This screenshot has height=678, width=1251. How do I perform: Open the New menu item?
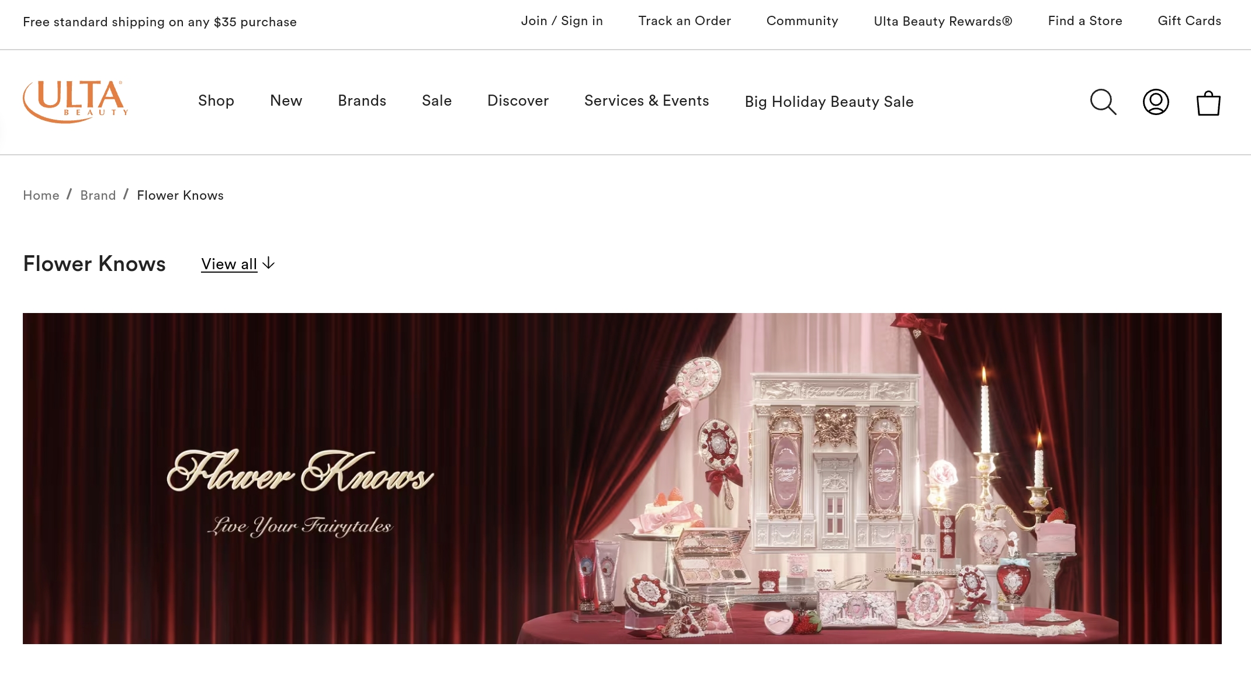[286, 101]
